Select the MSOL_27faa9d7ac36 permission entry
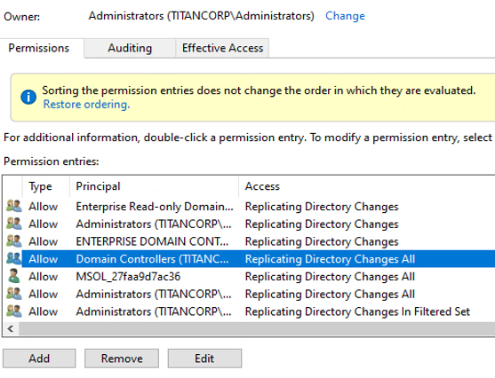Viewport: 495px width, 378px height. [251, 276]
